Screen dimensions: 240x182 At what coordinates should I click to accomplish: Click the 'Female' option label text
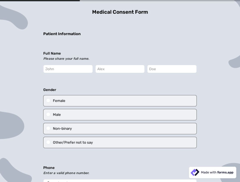coord(59,101)
